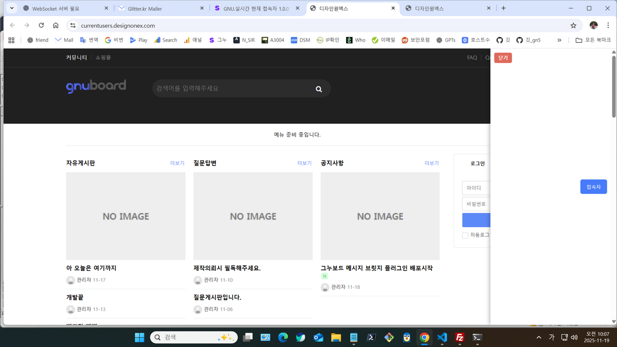This screenshot has width=617, height=347.
Task: Open the GPTs bookmark
Action: [x=446, y=40]
